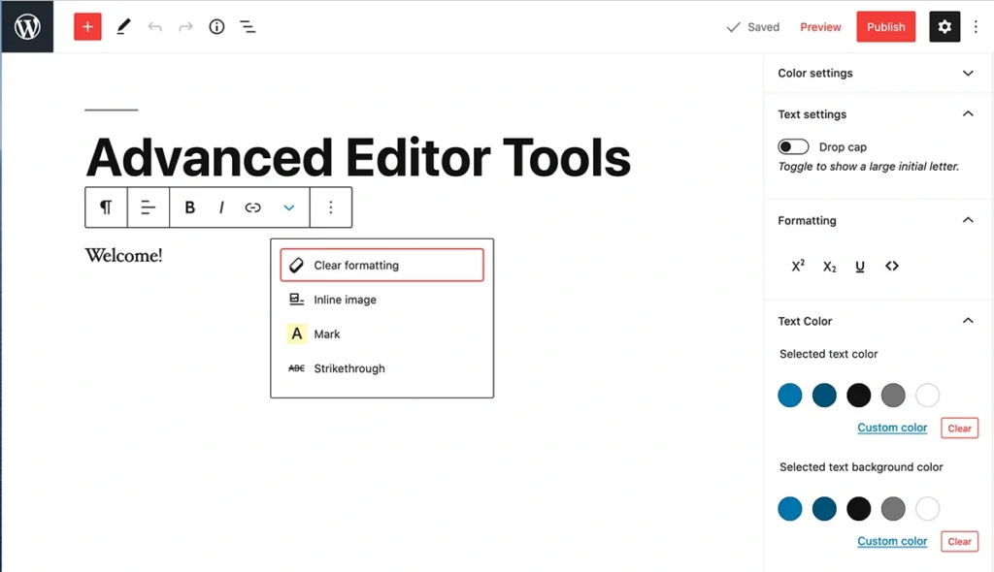This screenshot has width=994, height=572.
Task: Insert a link from block toolbar
Action: [252, 207]
